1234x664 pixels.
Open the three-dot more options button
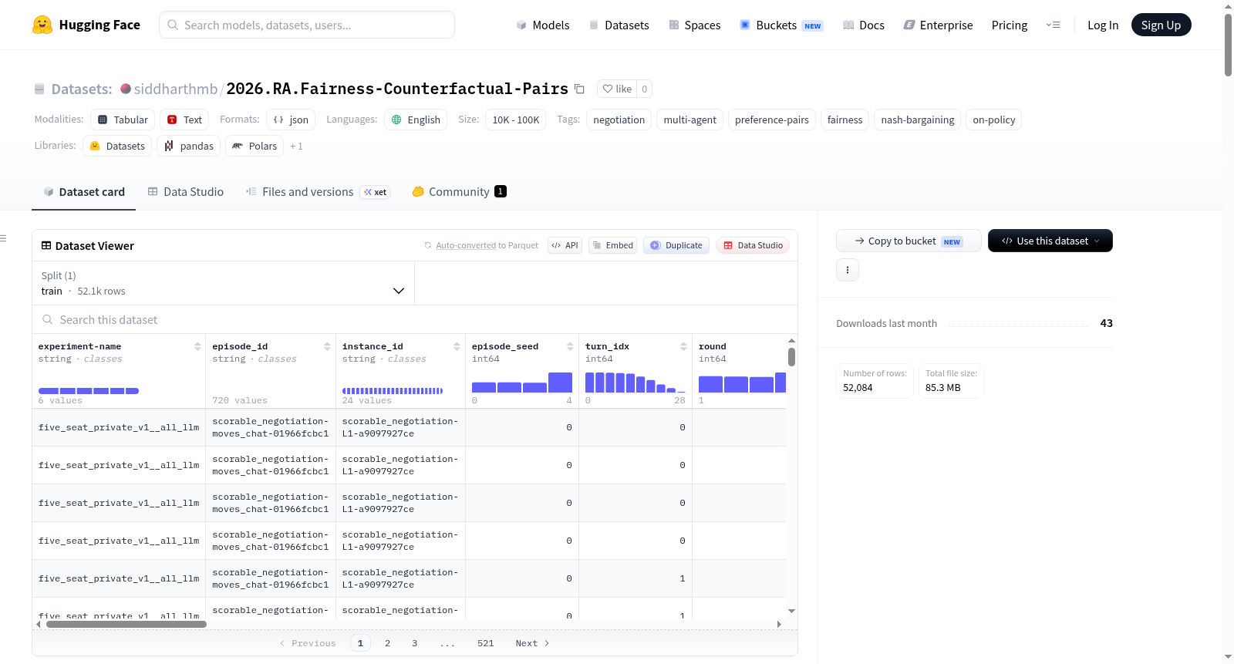[x=848, y=270]
